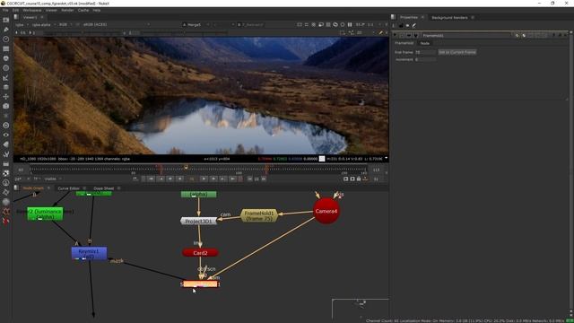The width and height of the screenshot is (574, 323).
Task: Close the FrameHold1 properties panel
Action: pos(566,36)
